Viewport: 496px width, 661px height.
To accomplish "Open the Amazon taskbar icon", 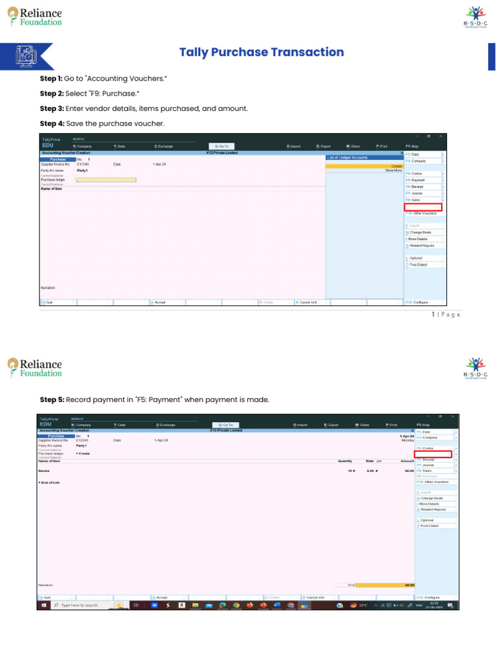I will 181,605.
